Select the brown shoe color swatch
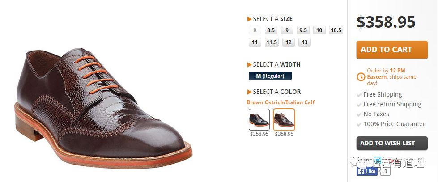 pos(284,119)
